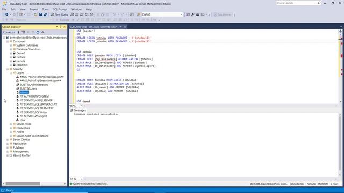The width and height of the screenshot is (344, 193).
Task: Click the Database Engine Query icon
Action: [72, 14]
